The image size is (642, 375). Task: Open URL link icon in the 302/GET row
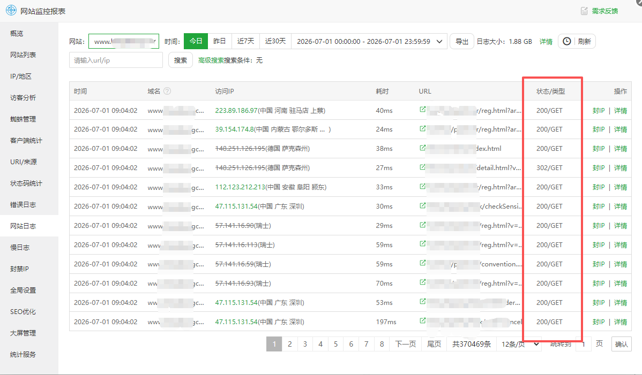[422, 167]
